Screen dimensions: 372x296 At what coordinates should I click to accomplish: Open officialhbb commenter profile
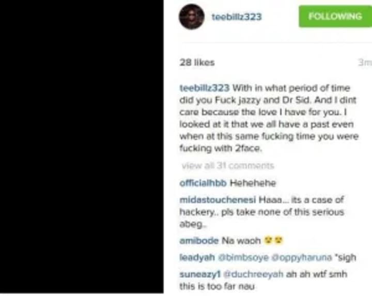[x=203, y=183]
